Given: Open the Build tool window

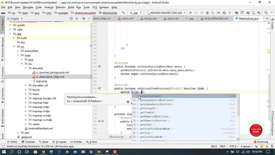Looking at the screenshot, I should 43,142.
